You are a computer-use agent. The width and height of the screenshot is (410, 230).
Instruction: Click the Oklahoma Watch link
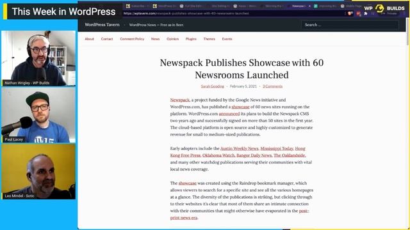pyautogui.click(x=218, y=155)
